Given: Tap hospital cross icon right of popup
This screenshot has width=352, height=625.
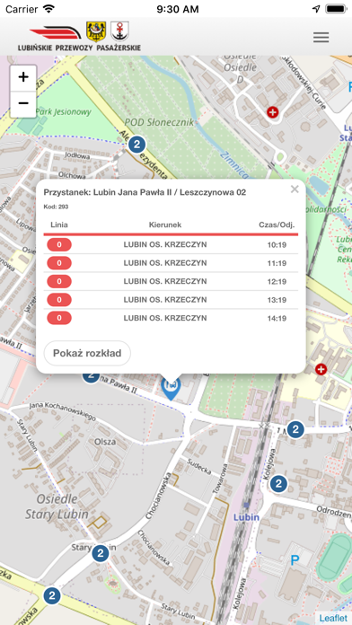Looking at the screenshot, I should pos(321,369).
